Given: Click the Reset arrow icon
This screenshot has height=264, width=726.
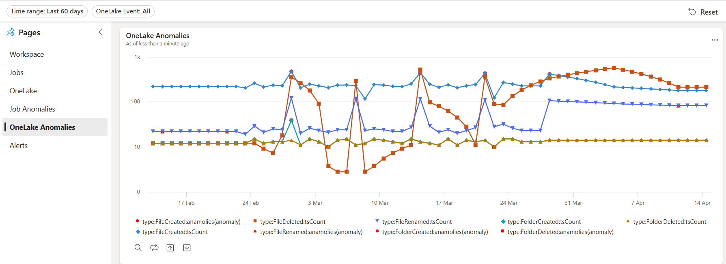Looking at the screenshot, I should (692, 12).
